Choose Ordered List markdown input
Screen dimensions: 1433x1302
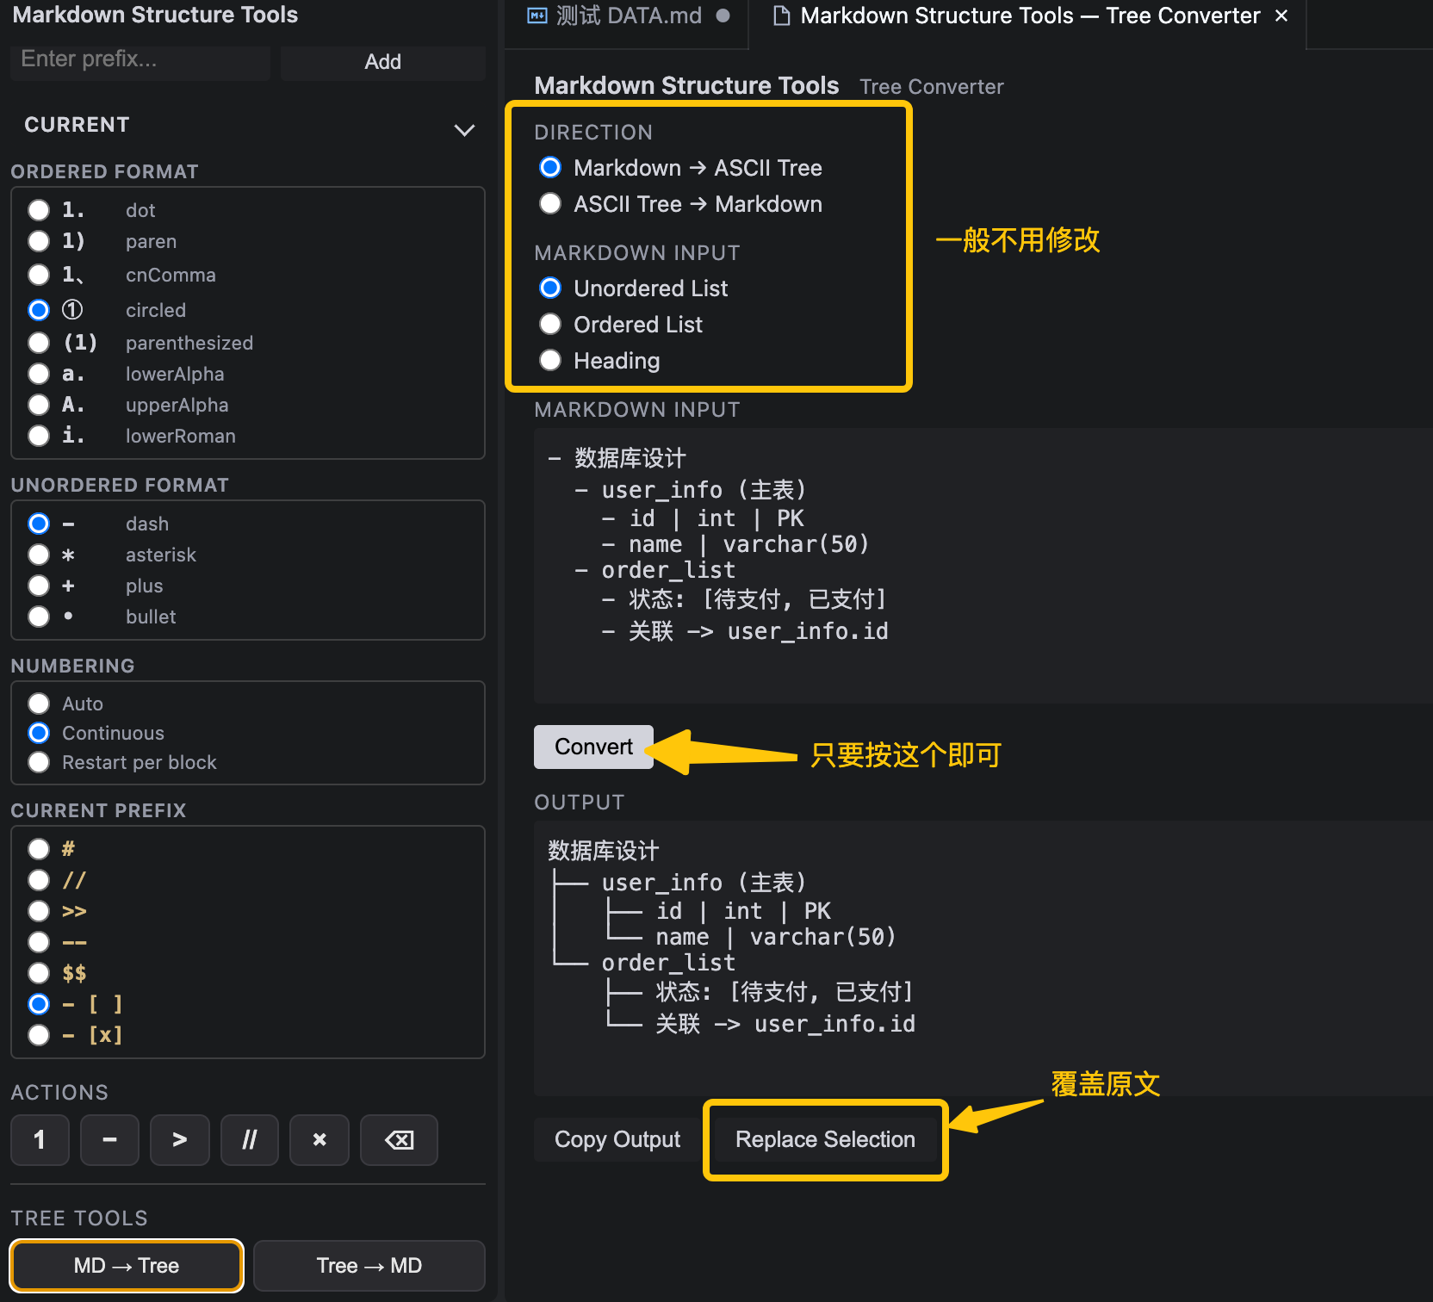tap(550, 324)
